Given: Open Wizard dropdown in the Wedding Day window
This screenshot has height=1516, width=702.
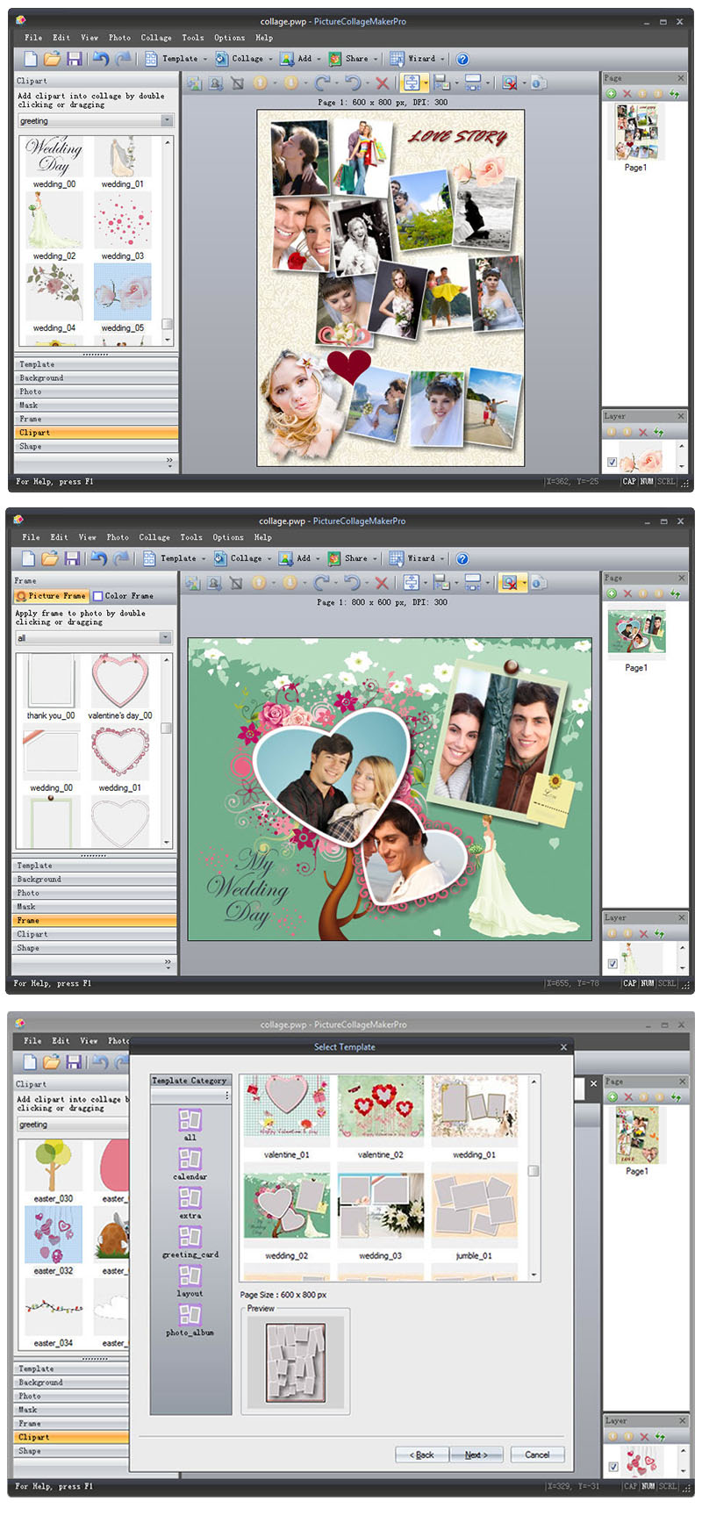Looking at the screenshot, I should point(443,558).
